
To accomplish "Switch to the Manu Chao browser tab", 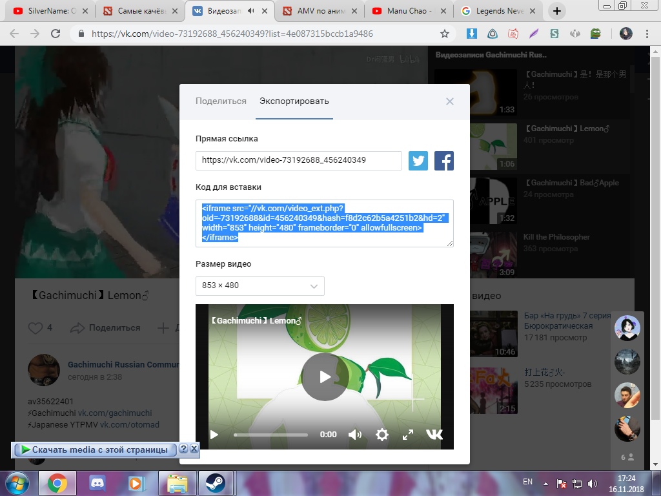I will (x=408, y=11).
